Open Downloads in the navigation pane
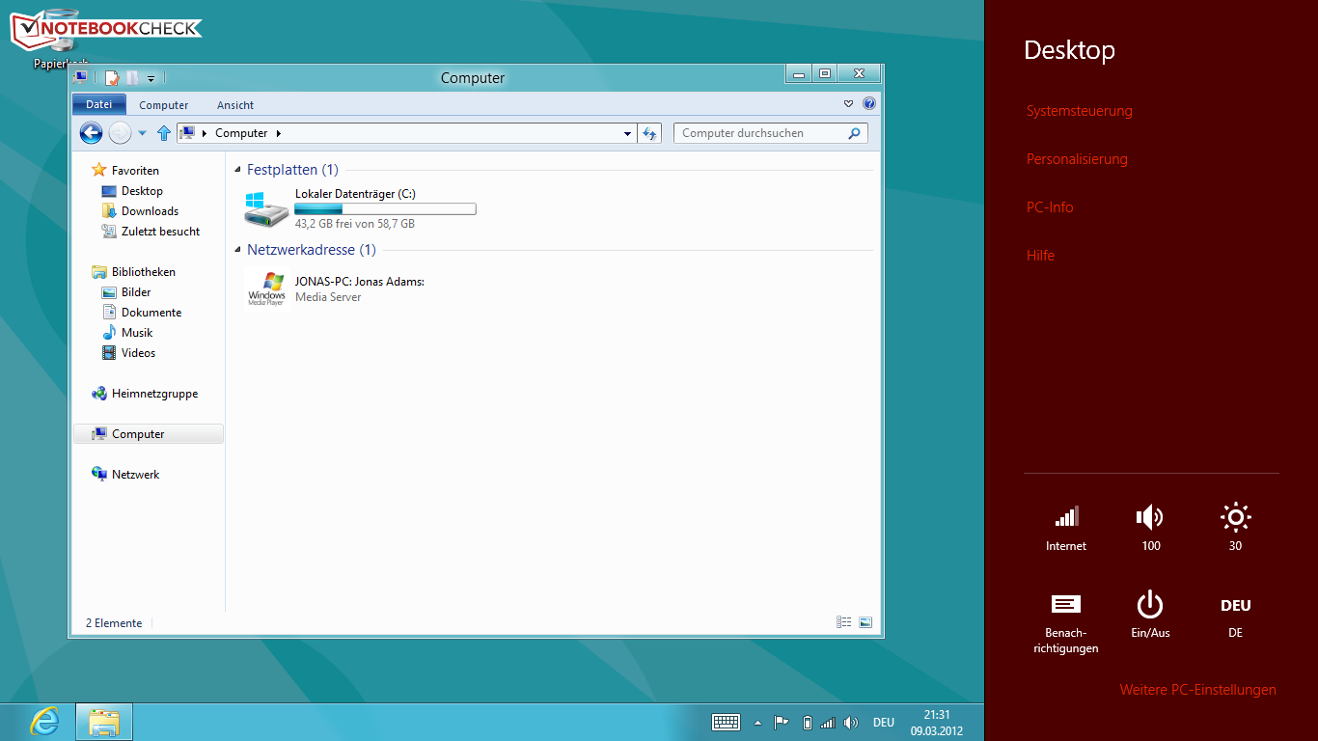1318x741 pixels. click(x=150, y=211)
